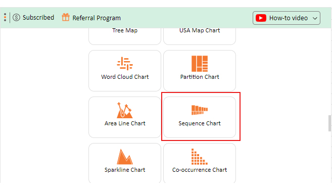The height and width of the screenshot is (190, 332).
Task: Click the Sequence Chart label text
Action: (x=200, y=123)
